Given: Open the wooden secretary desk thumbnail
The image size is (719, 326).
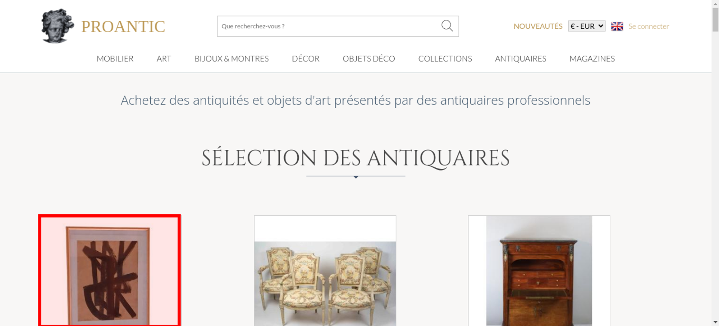Looking at the screenshot, I should pyautogui.click(x=539, y=271).
